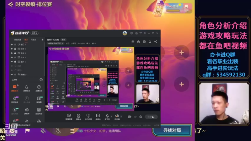Add a new scene with plus
Screen dimensions: 251x141
tap(42, 40)
